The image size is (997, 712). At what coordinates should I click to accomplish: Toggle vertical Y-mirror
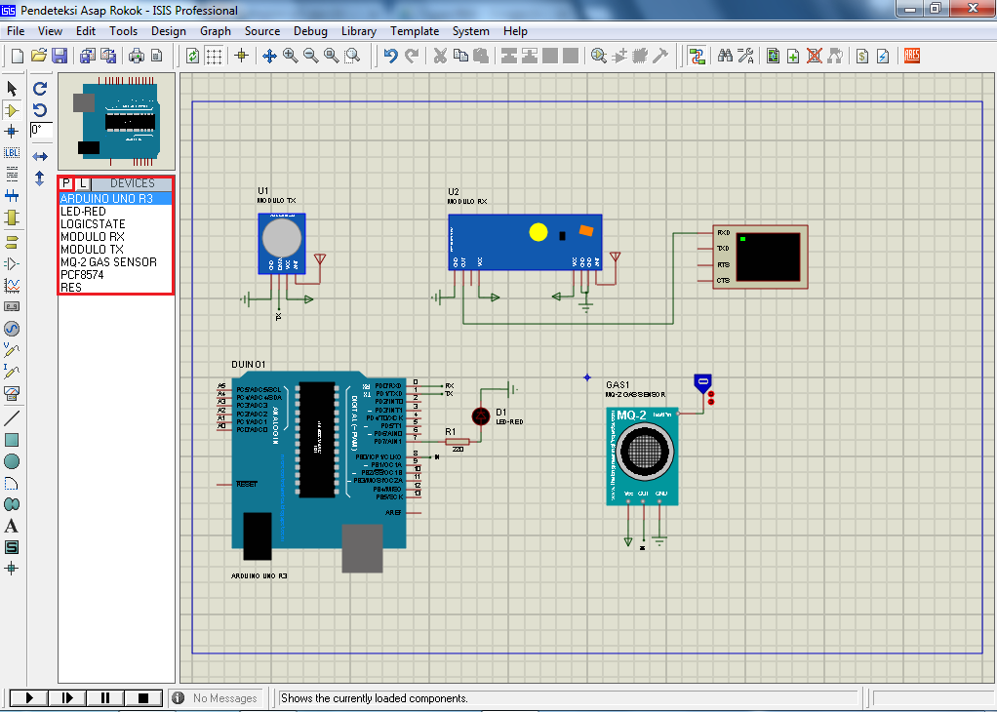click(40, 178)
